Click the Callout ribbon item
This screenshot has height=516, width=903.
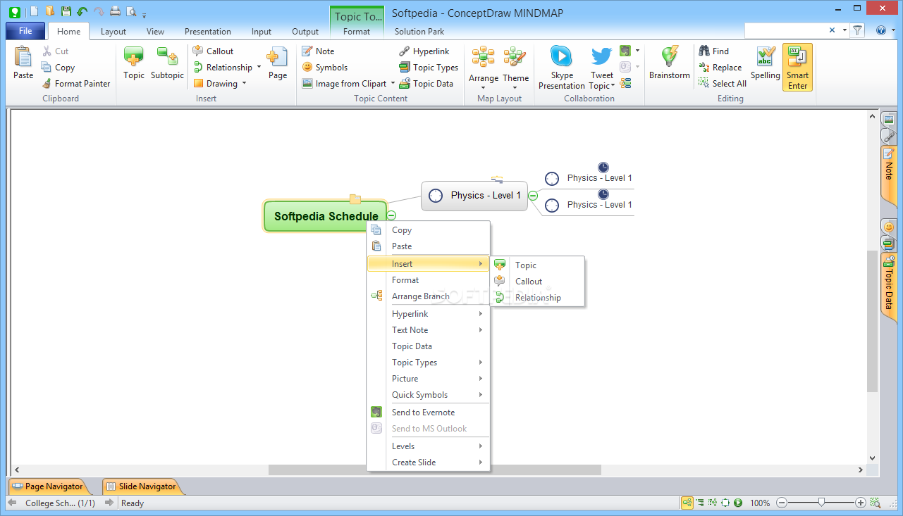[x=213, y=51]
